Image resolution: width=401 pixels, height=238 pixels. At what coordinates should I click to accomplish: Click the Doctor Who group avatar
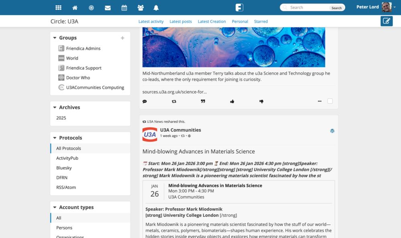[61, 77]
